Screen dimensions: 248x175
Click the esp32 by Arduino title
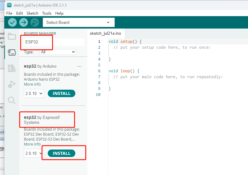pos(40,66)
